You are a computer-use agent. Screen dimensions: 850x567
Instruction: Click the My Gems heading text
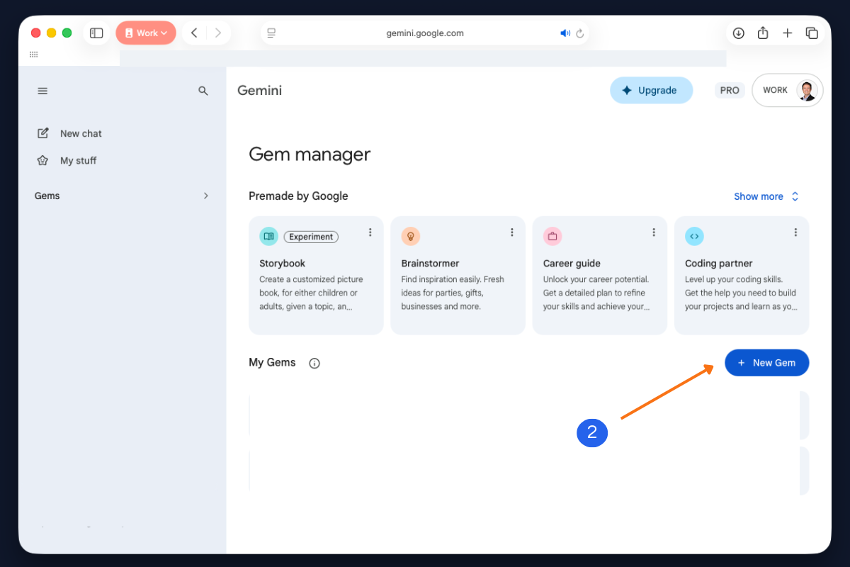tap(272, 362)
